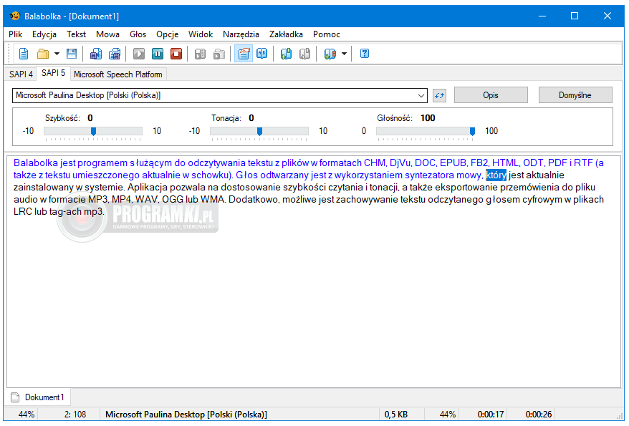
Task: Click the Głośność volume slider handle
Action: pyautogui.click(x=473, y=131)
